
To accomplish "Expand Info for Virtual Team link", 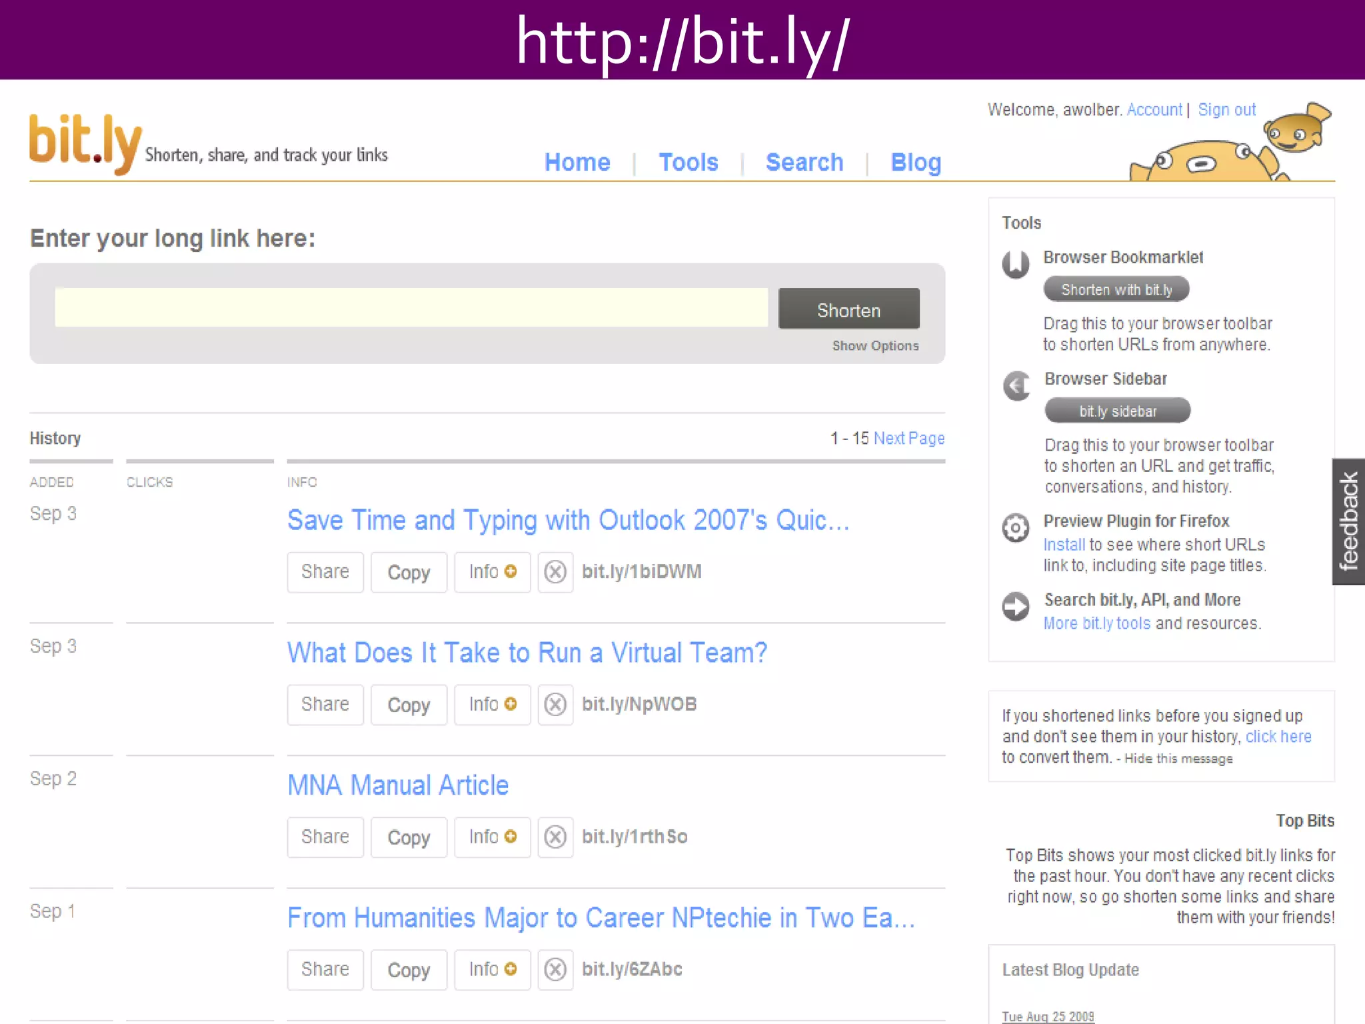I will 492,705.
